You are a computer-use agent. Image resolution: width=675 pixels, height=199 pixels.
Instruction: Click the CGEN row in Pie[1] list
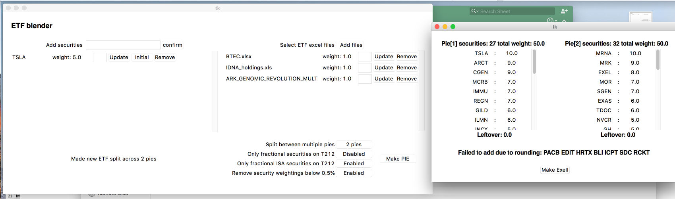point(496,72)
